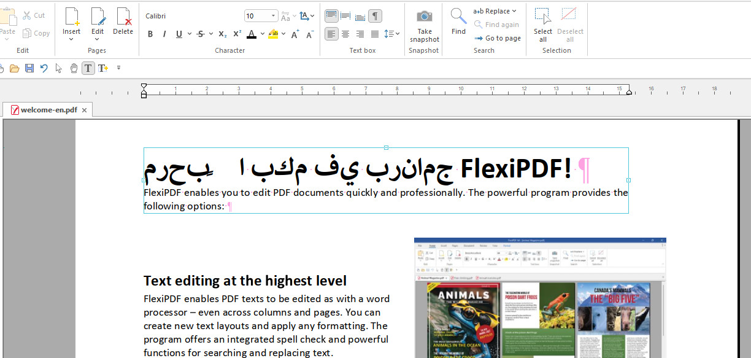The image size is (751, 358).
Task: Select the Text tool
Action: tap(88, 68)
